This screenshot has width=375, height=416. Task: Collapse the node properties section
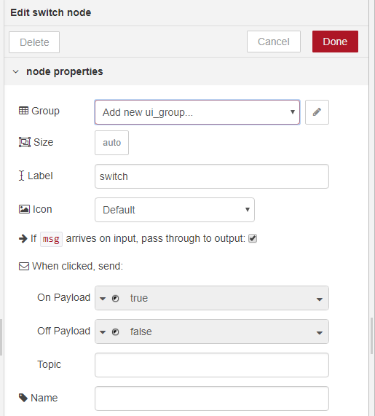[15, 71]
